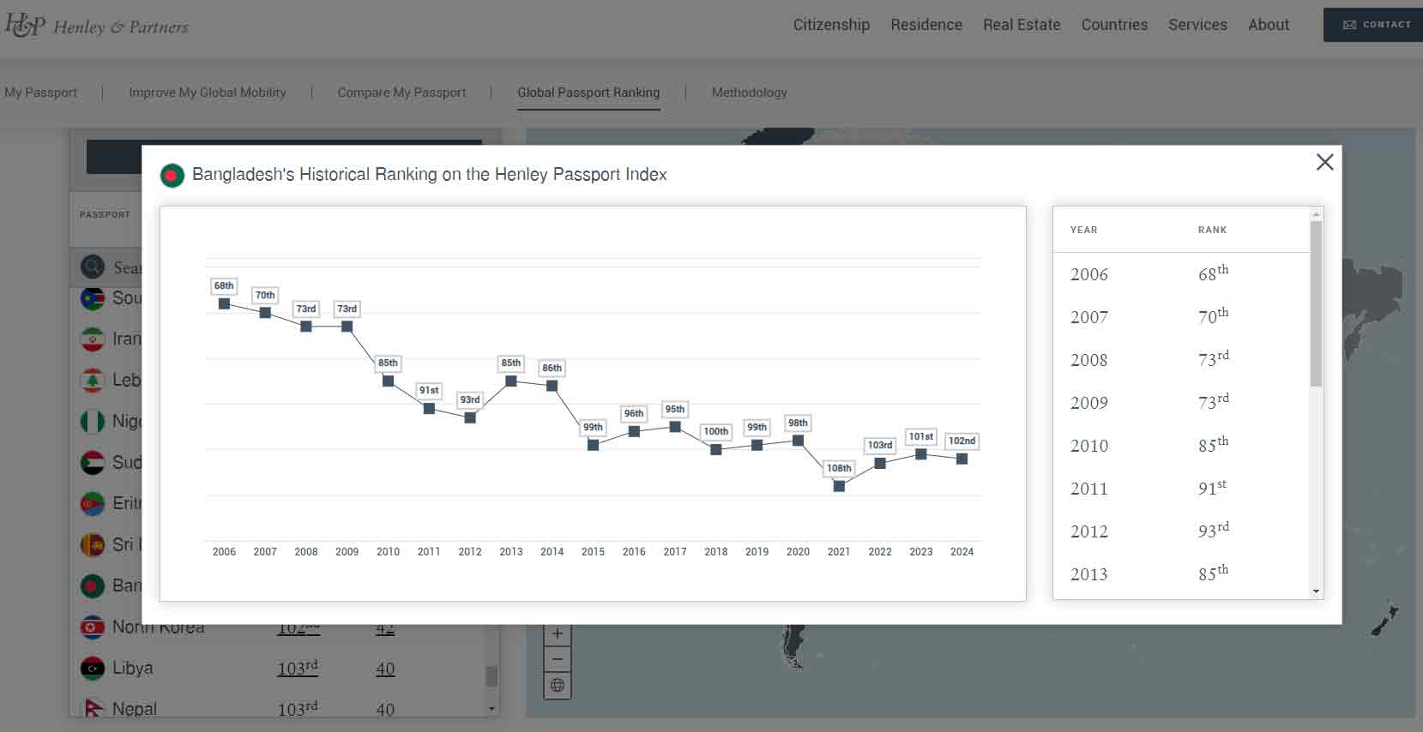Click the Iran flag icon in list
The width and height of the screenshot is (1423, 732).
93,339
